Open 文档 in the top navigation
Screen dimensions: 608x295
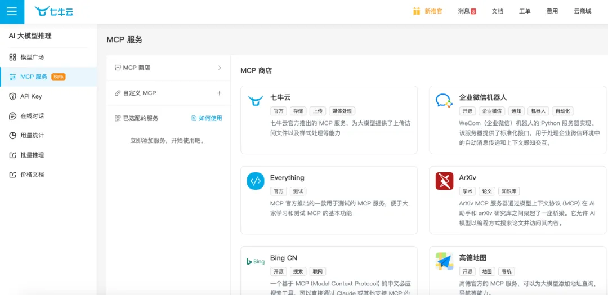(x=498, y=12)
